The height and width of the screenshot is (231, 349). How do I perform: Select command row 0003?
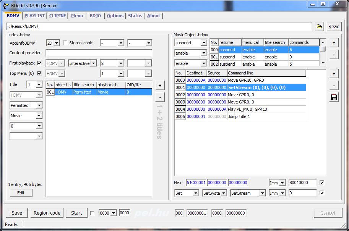click(240, 102)
